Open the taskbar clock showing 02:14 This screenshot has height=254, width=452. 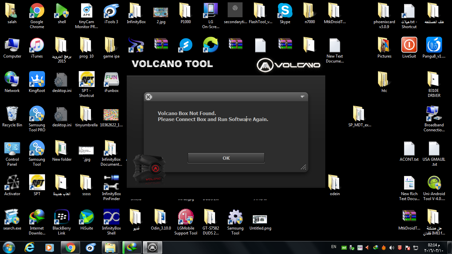434,247
